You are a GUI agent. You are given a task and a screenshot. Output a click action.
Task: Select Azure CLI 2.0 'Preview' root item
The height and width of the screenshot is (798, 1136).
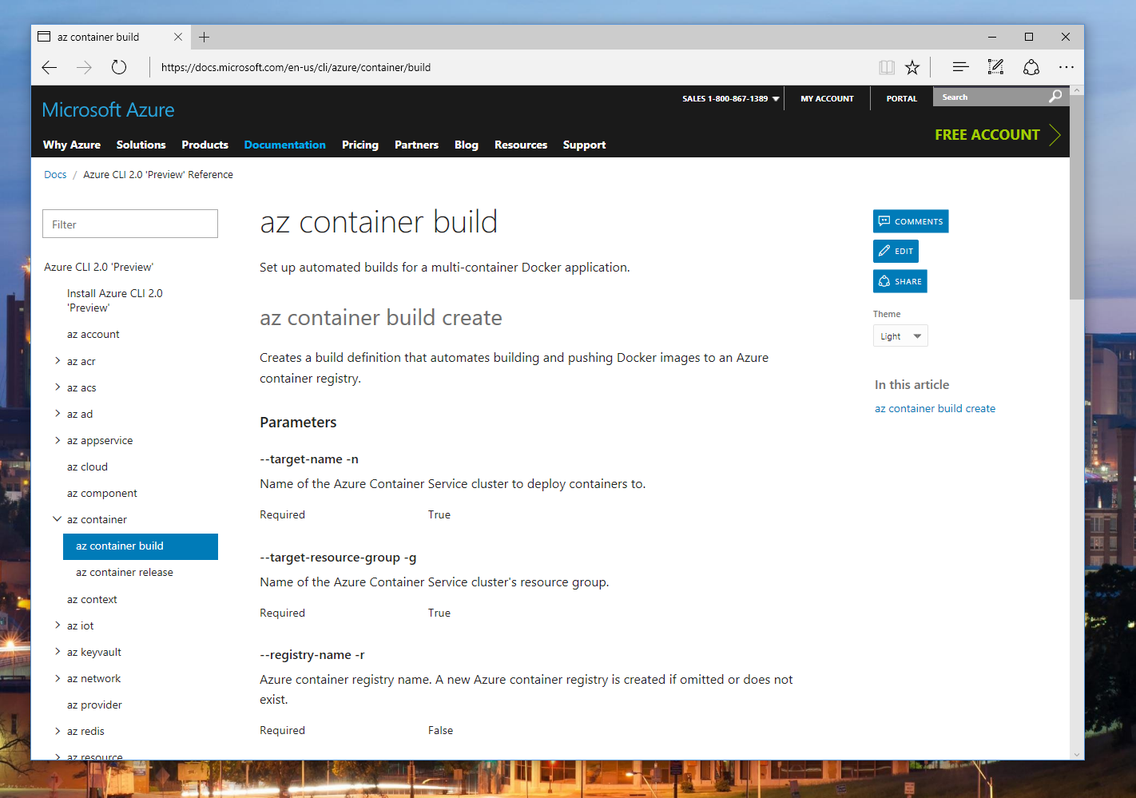[99, 268]
